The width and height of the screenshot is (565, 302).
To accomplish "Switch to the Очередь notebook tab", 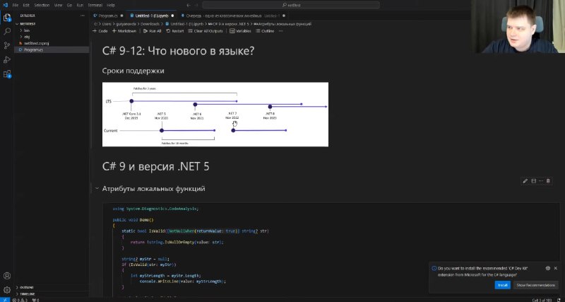I will 233,16.
